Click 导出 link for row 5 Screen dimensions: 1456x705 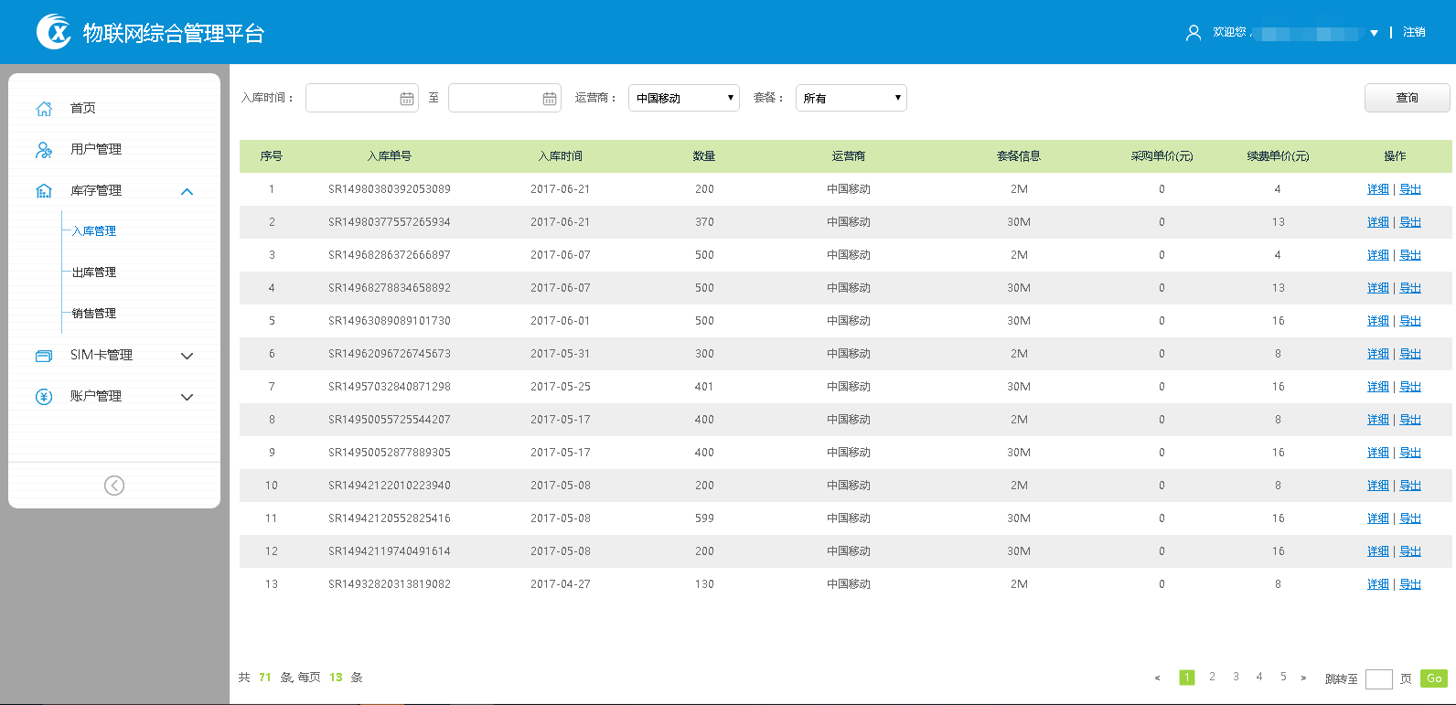(x=1410, y=321)
